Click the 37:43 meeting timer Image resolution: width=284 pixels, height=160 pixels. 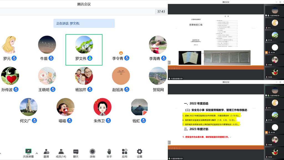point(161,12)
